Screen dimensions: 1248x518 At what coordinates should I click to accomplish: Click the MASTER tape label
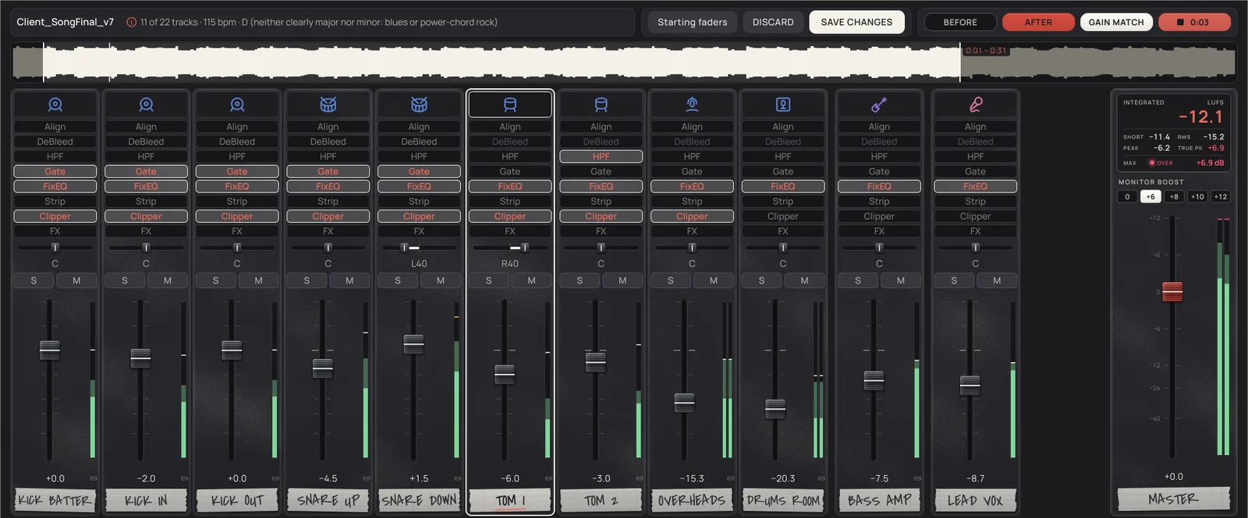1173,499
